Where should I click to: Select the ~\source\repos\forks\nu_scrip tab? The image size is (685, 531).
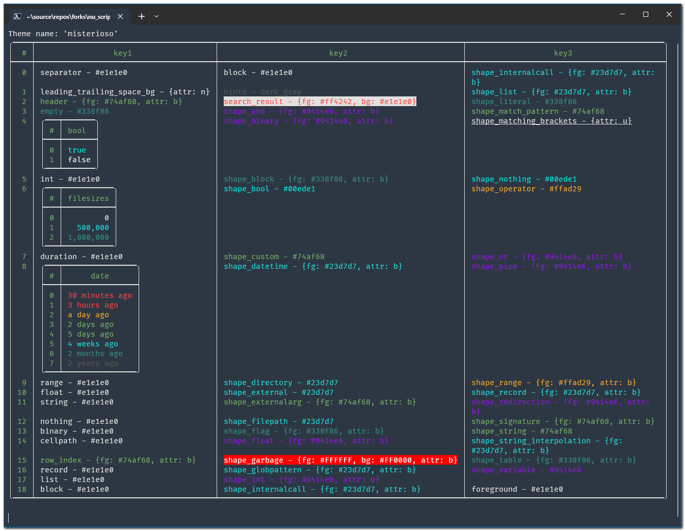coord(68,16)
